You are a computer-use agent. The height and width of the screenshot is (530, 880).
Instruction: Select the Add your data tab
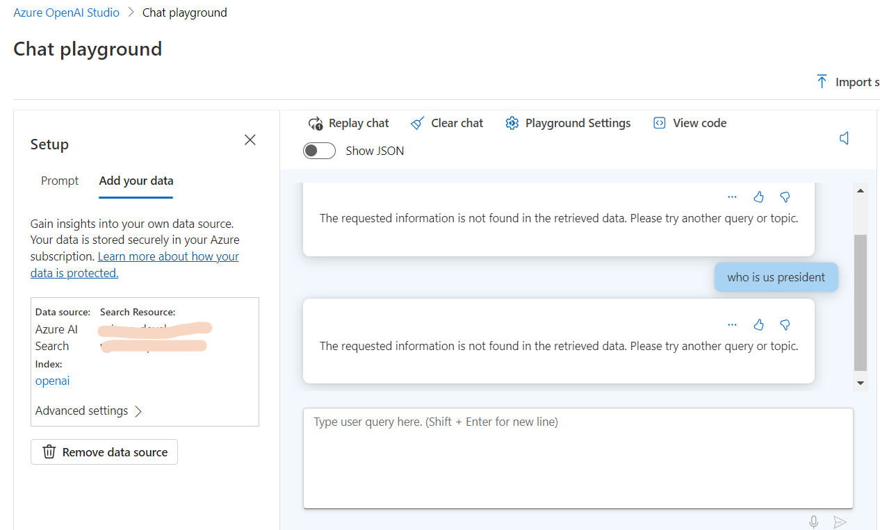(x=136, y=181)
